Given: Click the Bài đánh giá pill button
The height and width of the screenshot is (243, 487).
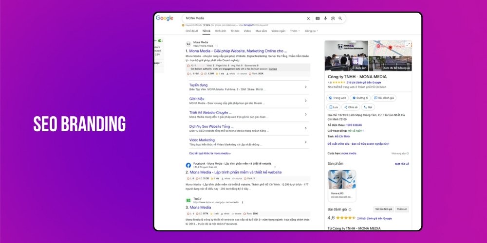Looking at the screenshot, I should (x=384, y=98).
